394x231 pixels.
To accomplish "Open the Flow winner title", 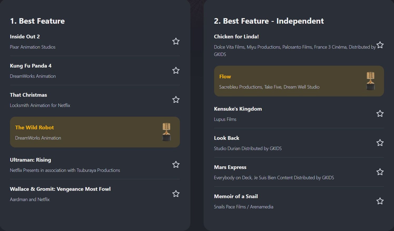I will 225,76.
